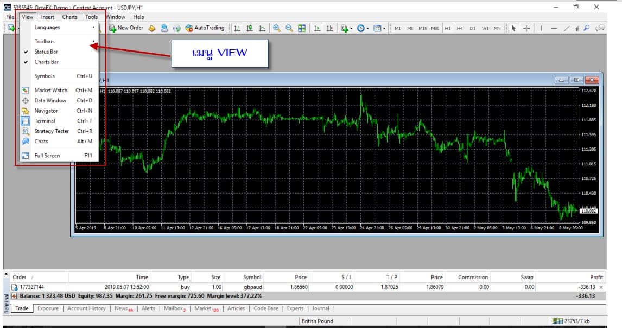Click the New Order toolbar button
622x328 pixels.
tap(126, 28)
